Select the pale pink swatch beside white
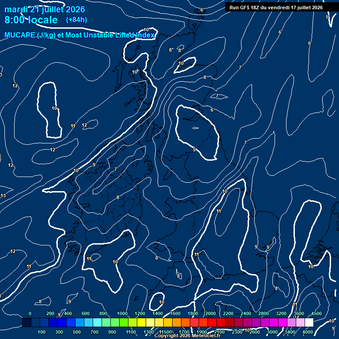The width and height of the screenshot is (339, 339). [x=300, y=322]
